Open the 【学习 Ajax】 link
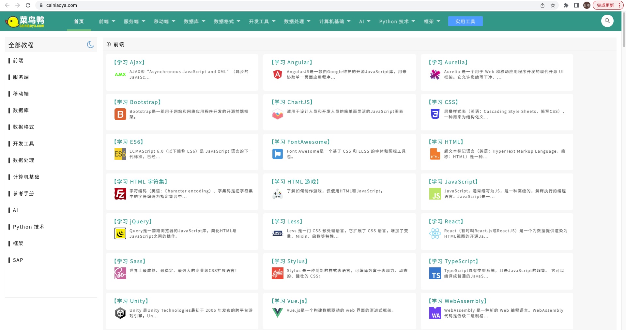The width and height of the screenshot is (626, 330). coord(130,62)
